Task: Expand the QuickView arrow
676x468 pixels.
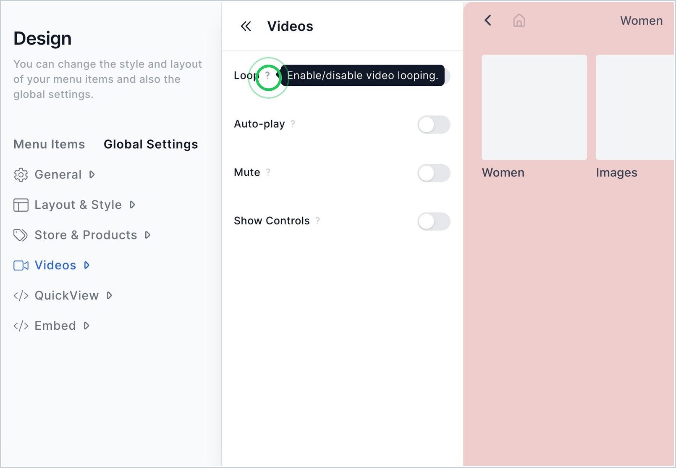Action: (x=109, y=295)
